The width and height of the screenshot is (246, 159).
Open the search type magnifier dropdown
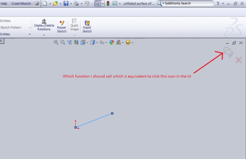tap(160, 3)
